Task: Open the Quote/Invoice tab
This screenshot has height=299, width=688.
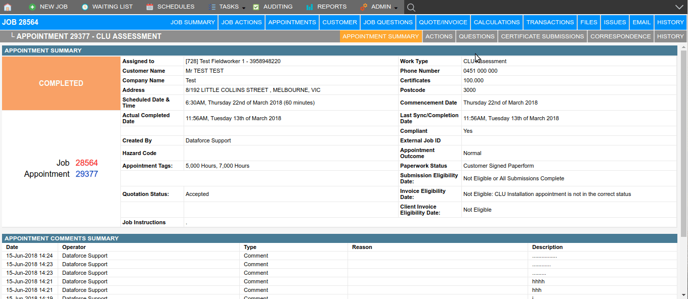Action: (443, 22)
